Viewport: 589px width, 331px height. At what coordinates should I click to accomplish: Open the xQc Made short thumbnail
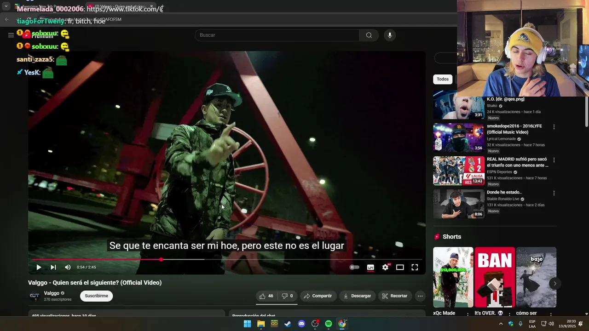(453, 277)
